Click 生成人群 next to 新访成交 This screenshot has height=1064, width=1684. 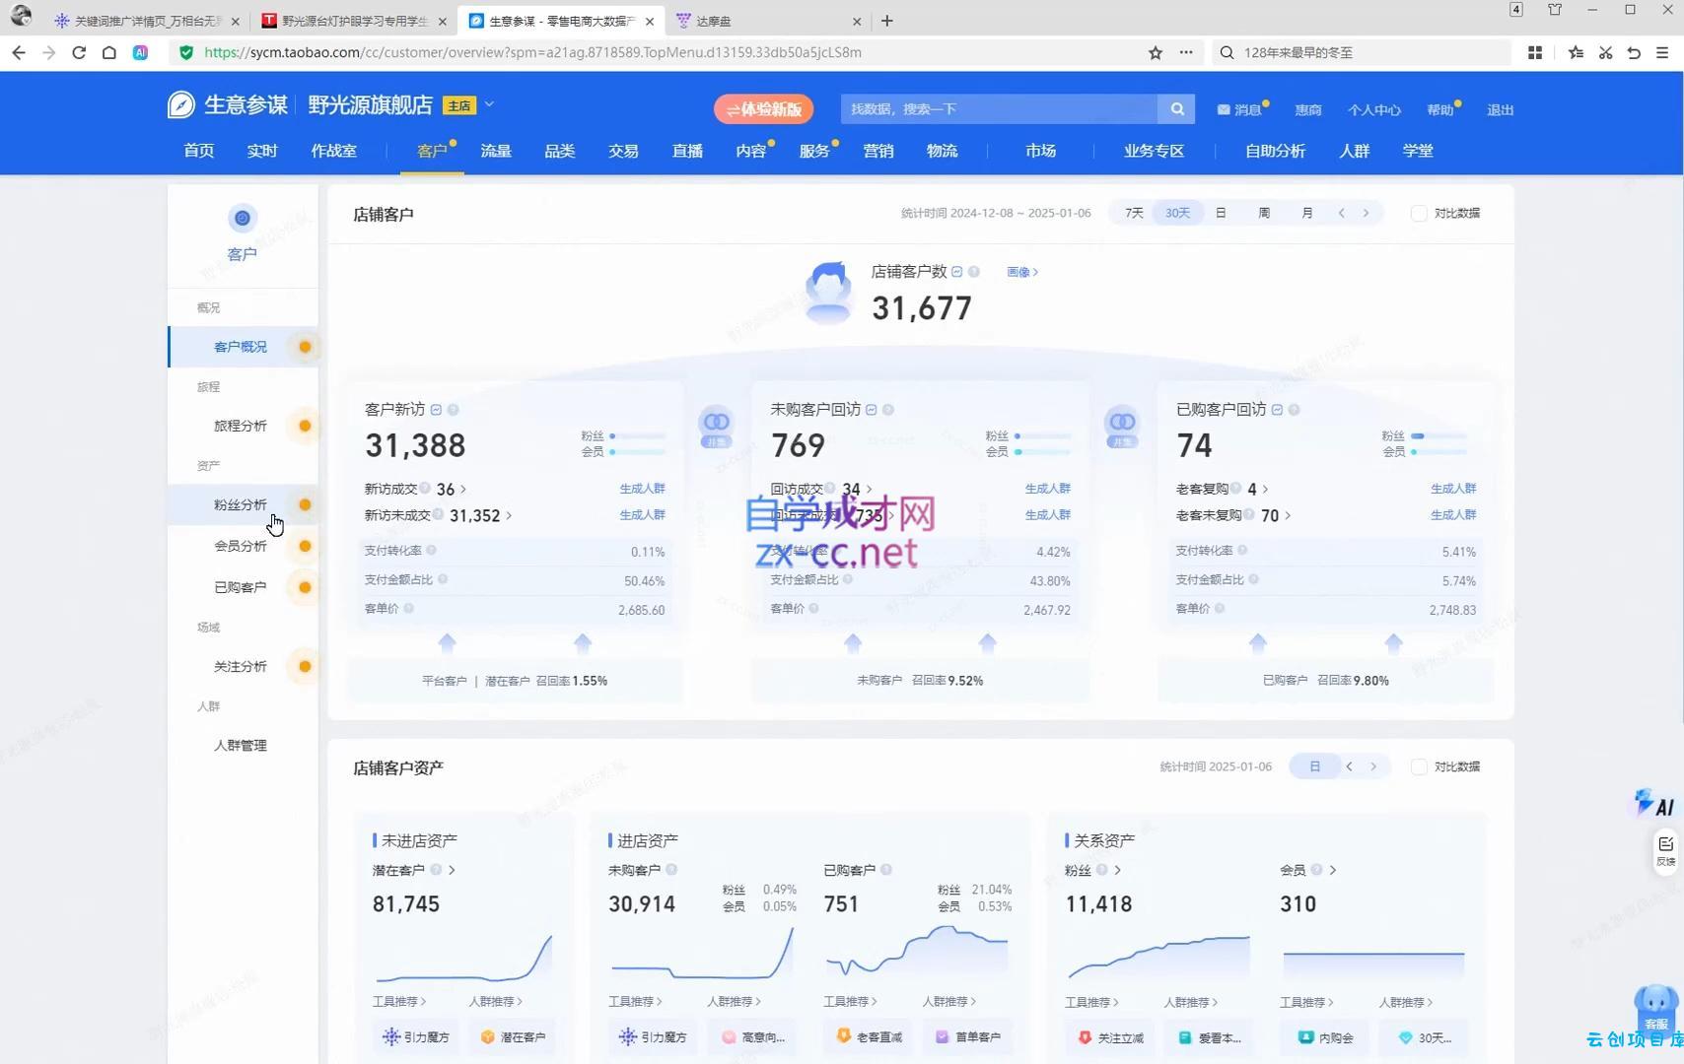click(x=642, y=489)
